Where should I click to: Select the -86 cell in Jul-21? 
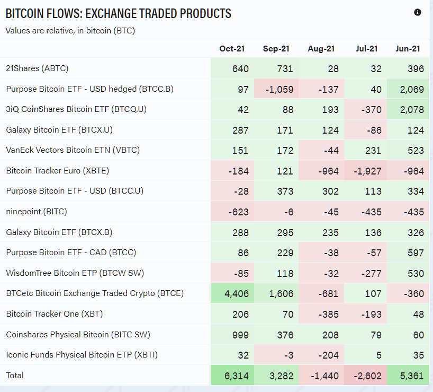coord(365,130)
